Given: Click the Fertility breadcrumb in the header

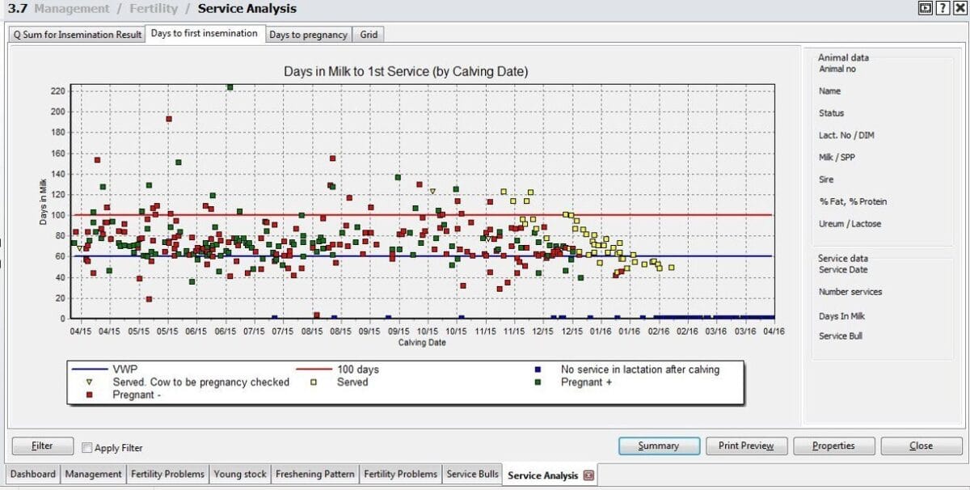Looking at the screenshot, I should coord(154,9).
